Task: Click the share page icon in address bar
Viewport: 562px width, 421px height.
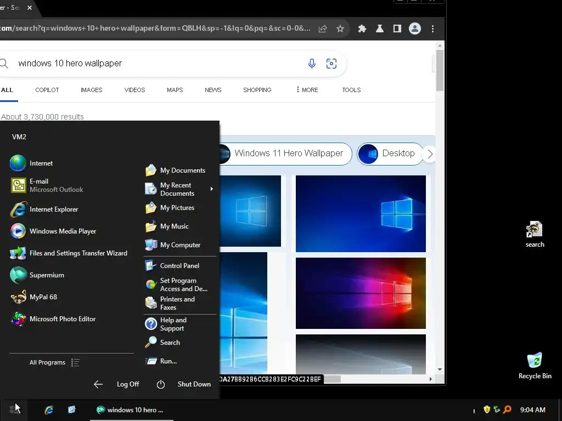Action: pos(323,29)
